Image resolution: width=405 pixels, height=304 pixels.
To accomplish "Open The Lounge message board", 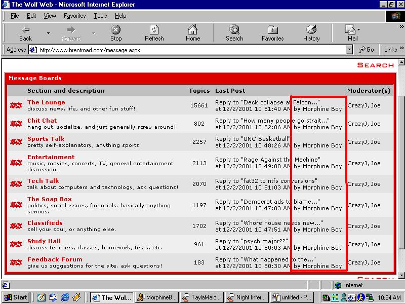I will pyautogui.click(x=46, y=102).
